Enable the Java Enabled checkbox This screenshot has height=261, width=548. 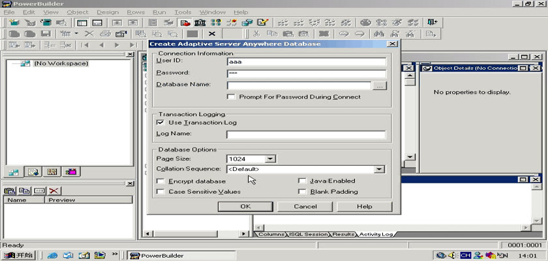302,181
